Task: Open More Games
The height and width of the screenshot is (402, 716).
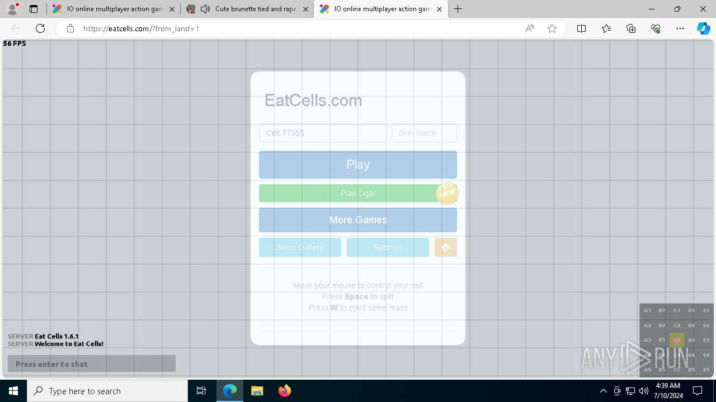Action: tap(358, 220)
